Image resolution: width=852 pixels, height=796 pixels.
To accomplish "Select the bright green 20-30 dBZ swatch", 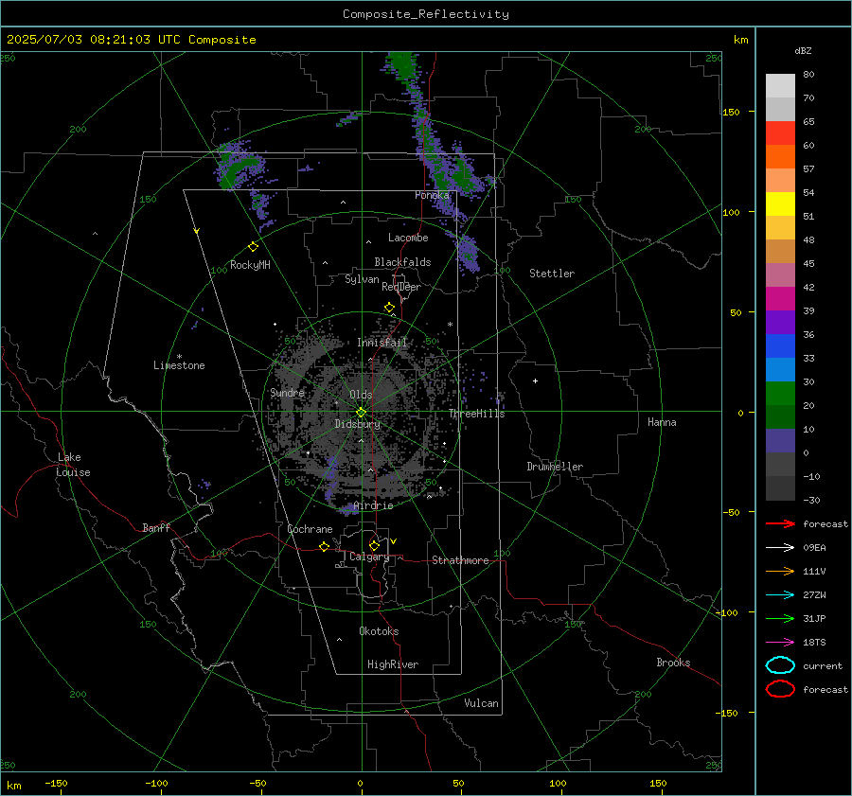I will pos(780,394).
